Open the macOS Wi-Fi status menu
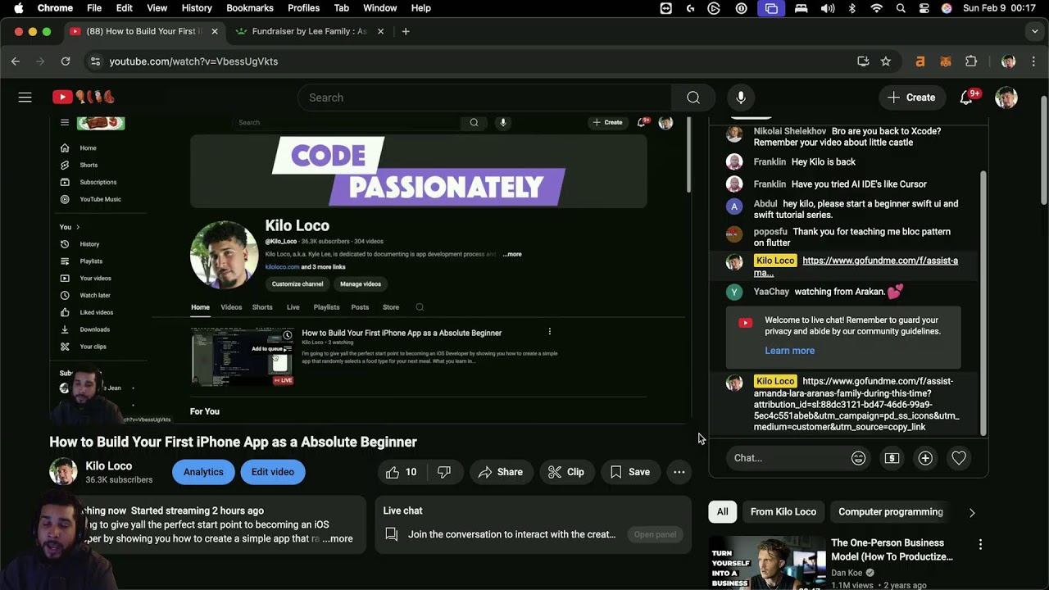 [877, 8]
